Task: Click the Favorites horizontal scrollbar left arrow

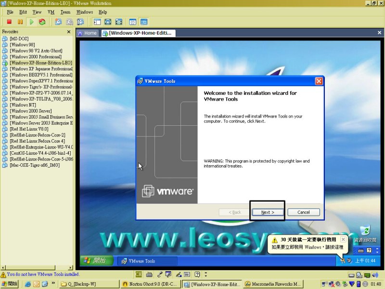Action: point(3,268)
